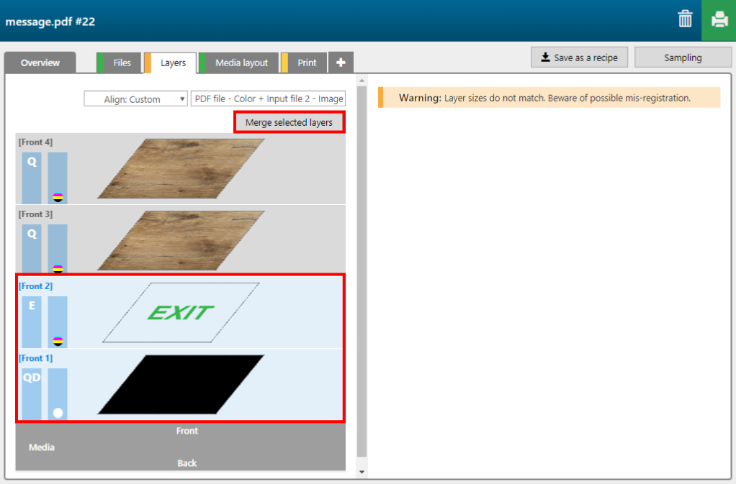Image resolution: width=736 pixels, height=484 pixels.
Task: Click the QD print mode column on Front 1
Action: coord(32,394)
